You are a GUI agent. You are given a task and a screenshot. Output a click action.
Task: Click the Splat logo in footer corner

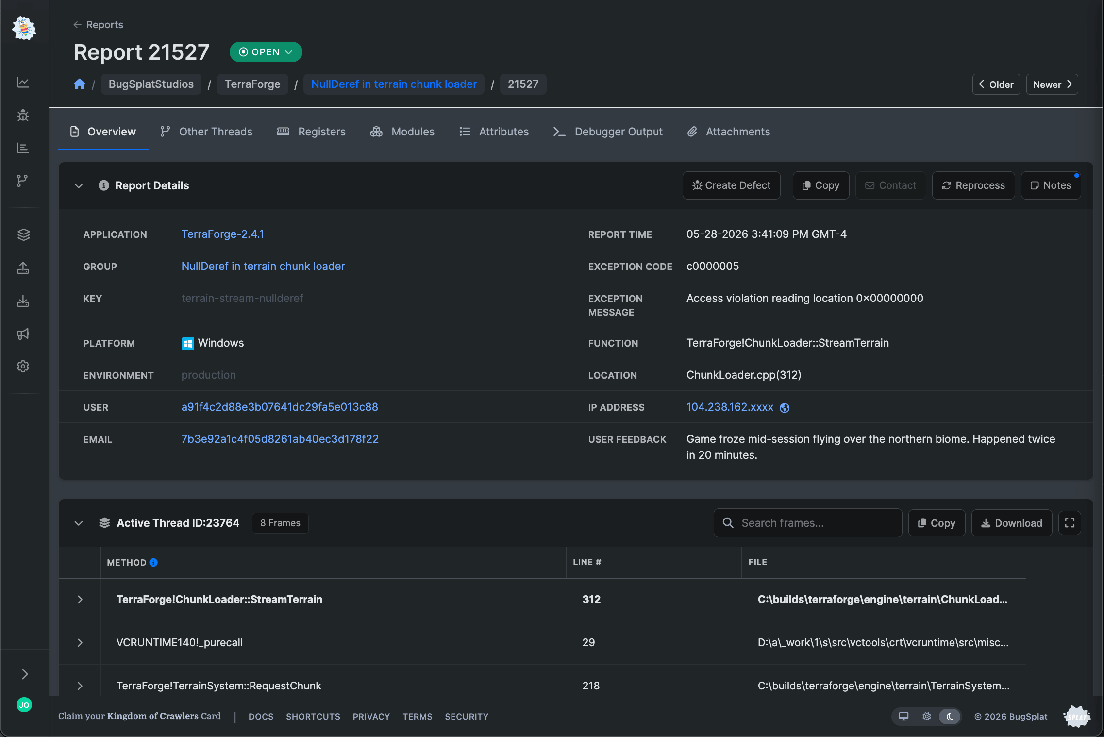[1077, 717]
